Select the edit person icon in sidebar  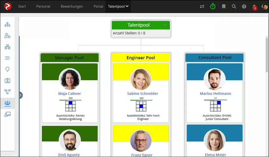[x=7, y=36]
